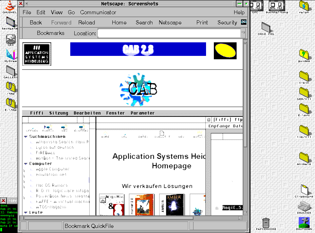Close the terminal window at bottom left

[3, 201]
